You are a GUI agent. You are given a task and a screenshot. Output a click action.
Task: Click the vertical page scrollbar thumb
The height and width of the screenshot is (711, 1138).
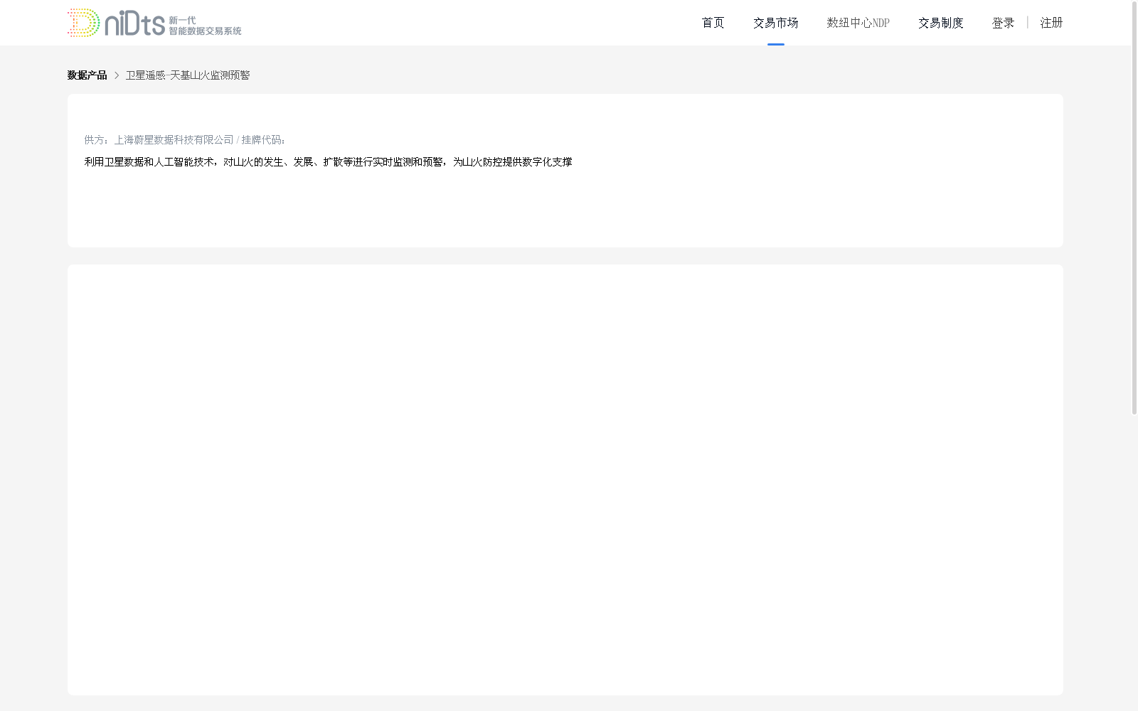1134,208
